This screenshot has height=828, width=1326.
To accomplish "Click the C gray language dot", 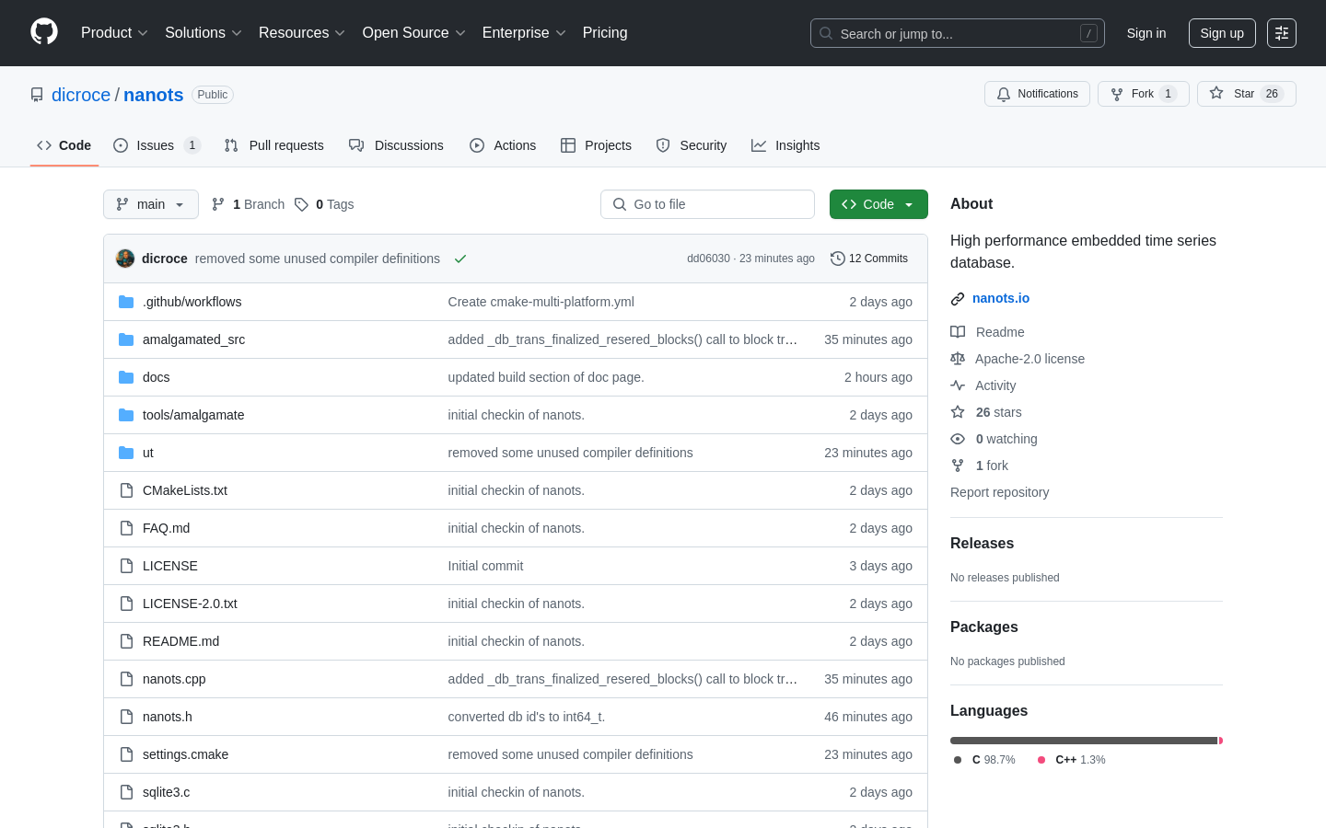I will click(958, 760).
